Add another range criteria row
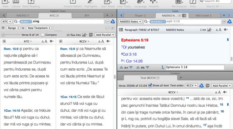The image size is (233, 129). [x=113, y=28]
